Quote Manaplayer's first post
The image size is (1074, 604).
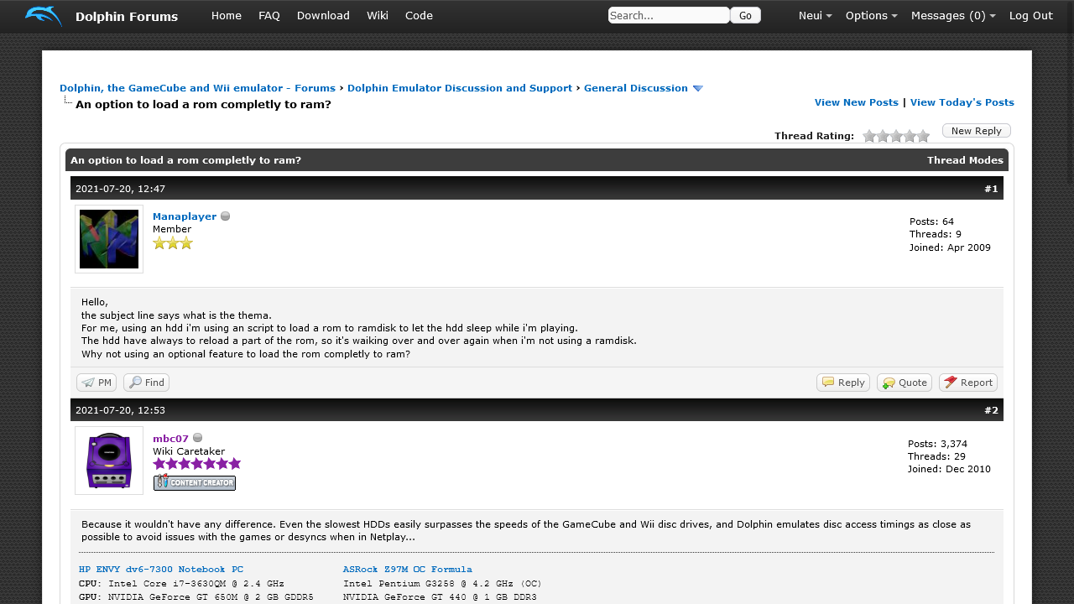point(905,383)
